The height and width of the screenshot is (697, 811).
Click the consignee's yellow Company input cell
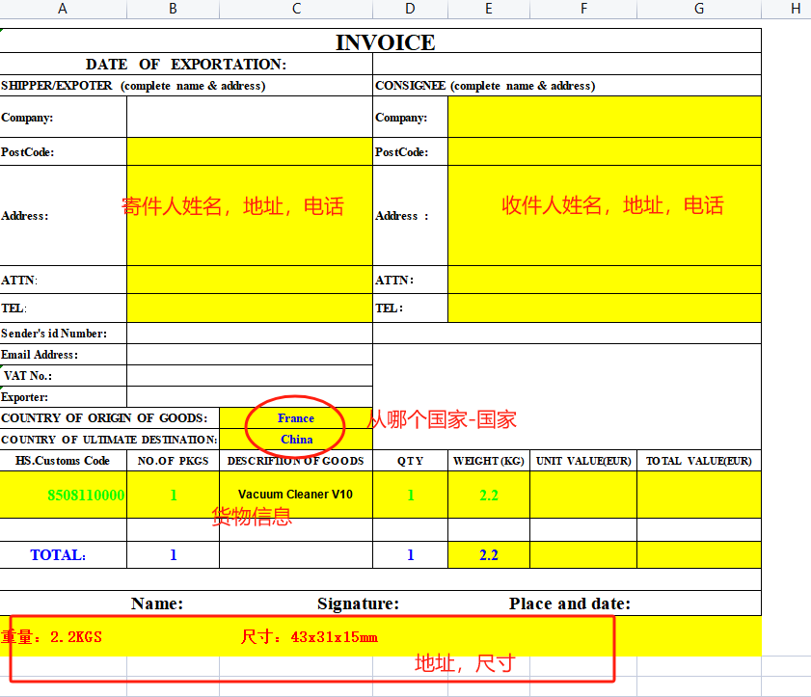604,118
